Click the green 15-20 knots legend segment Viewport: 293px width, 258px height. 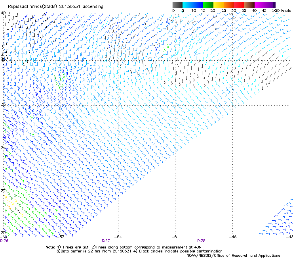point(208,5)
